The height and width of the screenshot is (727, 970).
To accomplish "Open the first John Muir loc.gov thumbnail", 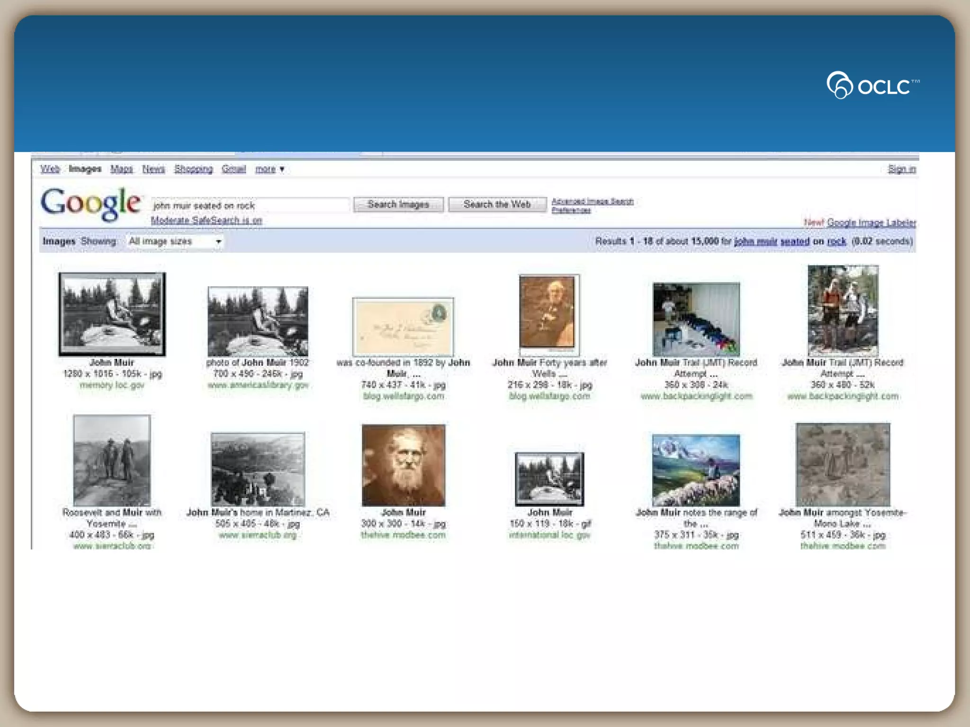I will click(x=112, y=314).
